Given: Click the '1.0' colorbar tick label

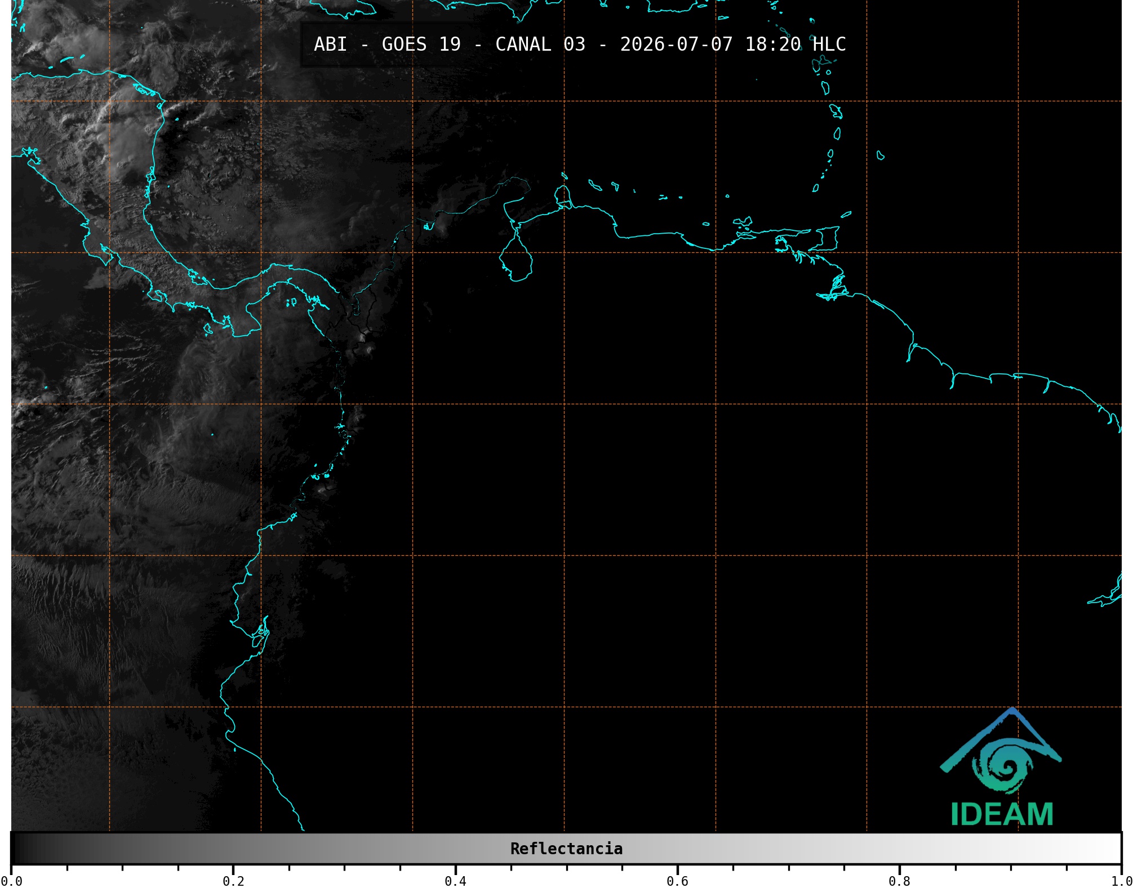Looking at the screenshot, I should tap(1121, 881).
